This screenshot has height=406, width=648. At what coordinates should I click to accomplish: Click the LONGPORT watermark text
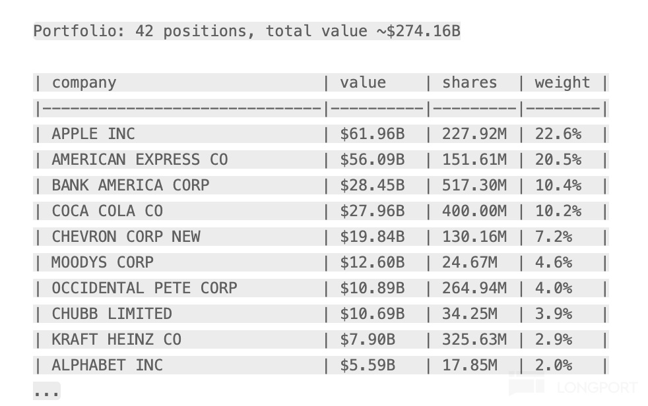click(x=597, y=388)
